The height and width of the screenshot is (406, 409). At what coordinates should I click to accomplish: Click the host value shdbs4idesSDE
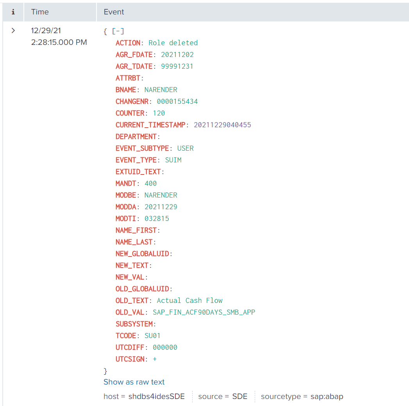[160, 397]
